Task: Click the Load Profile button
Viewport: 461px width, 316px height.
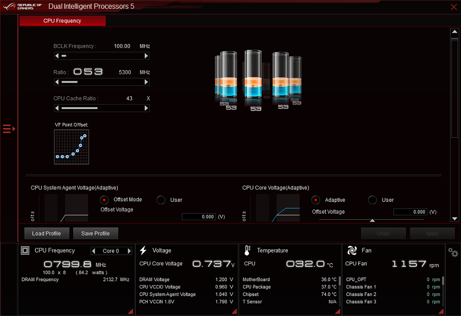Action: tap(47, 234)
